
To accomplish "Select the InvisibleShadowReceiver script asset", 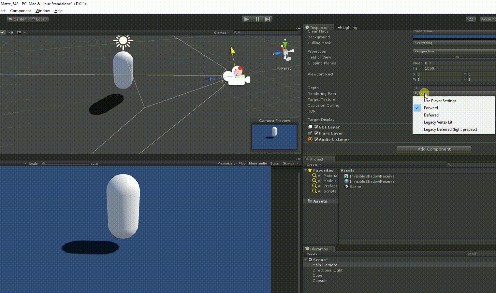I will click(x=372, y=176).
